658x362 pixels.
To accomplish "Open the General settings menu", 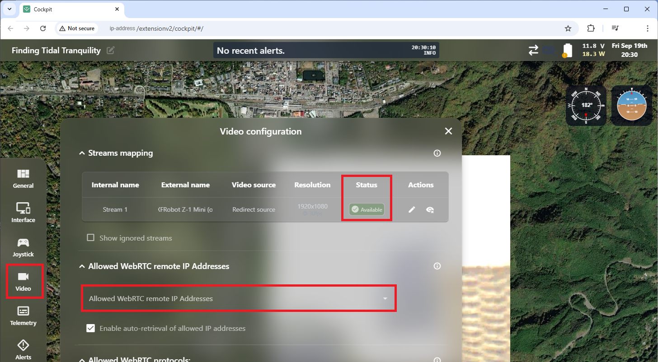I will 23,178.
